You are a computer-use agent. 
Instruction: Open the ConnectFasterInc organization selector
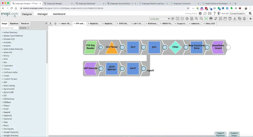click(x=239, y=13)
